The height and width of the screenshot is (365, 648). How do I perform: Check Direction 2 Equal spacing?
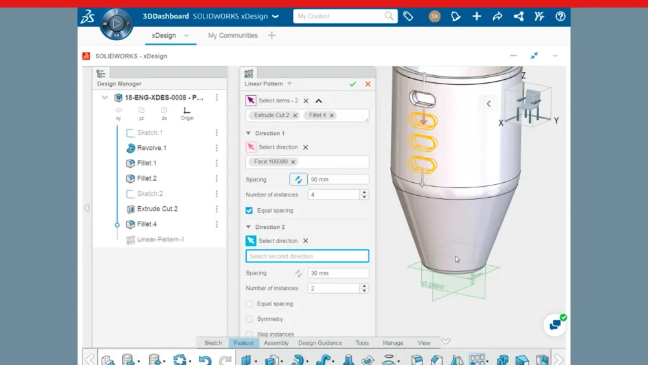(249, 304)
